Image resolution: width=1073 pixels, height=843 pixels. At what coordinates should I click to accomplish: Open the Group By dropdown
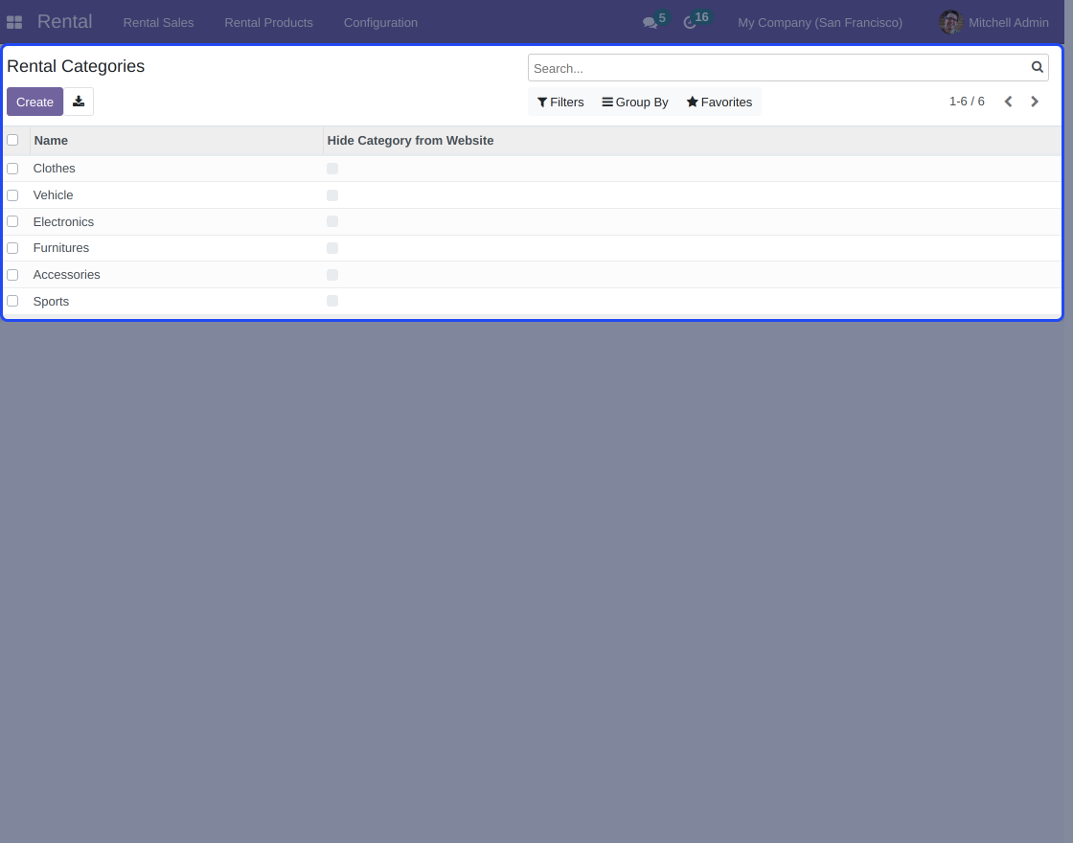(635, 102)
